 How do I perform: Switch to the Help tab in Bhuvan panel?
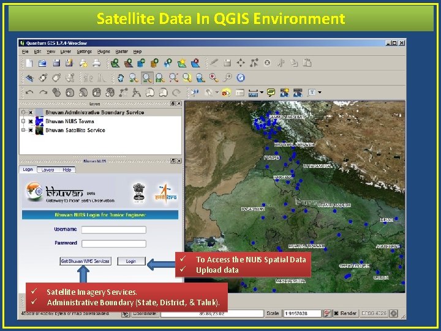click(x=67, y=170)
